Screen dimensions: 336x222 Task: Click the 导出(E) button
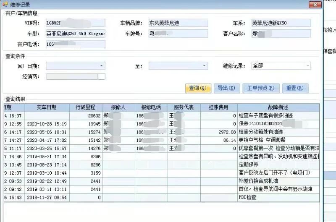pos(226,88)
